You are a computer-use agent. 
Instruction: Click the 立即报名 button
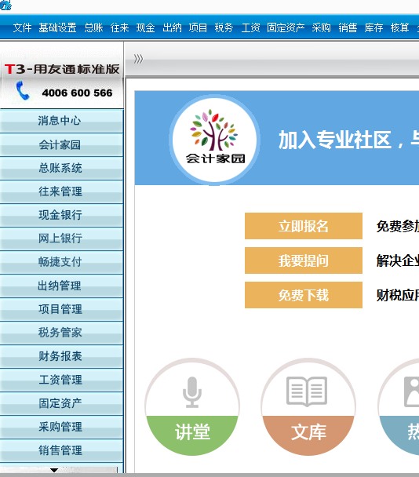304,226
